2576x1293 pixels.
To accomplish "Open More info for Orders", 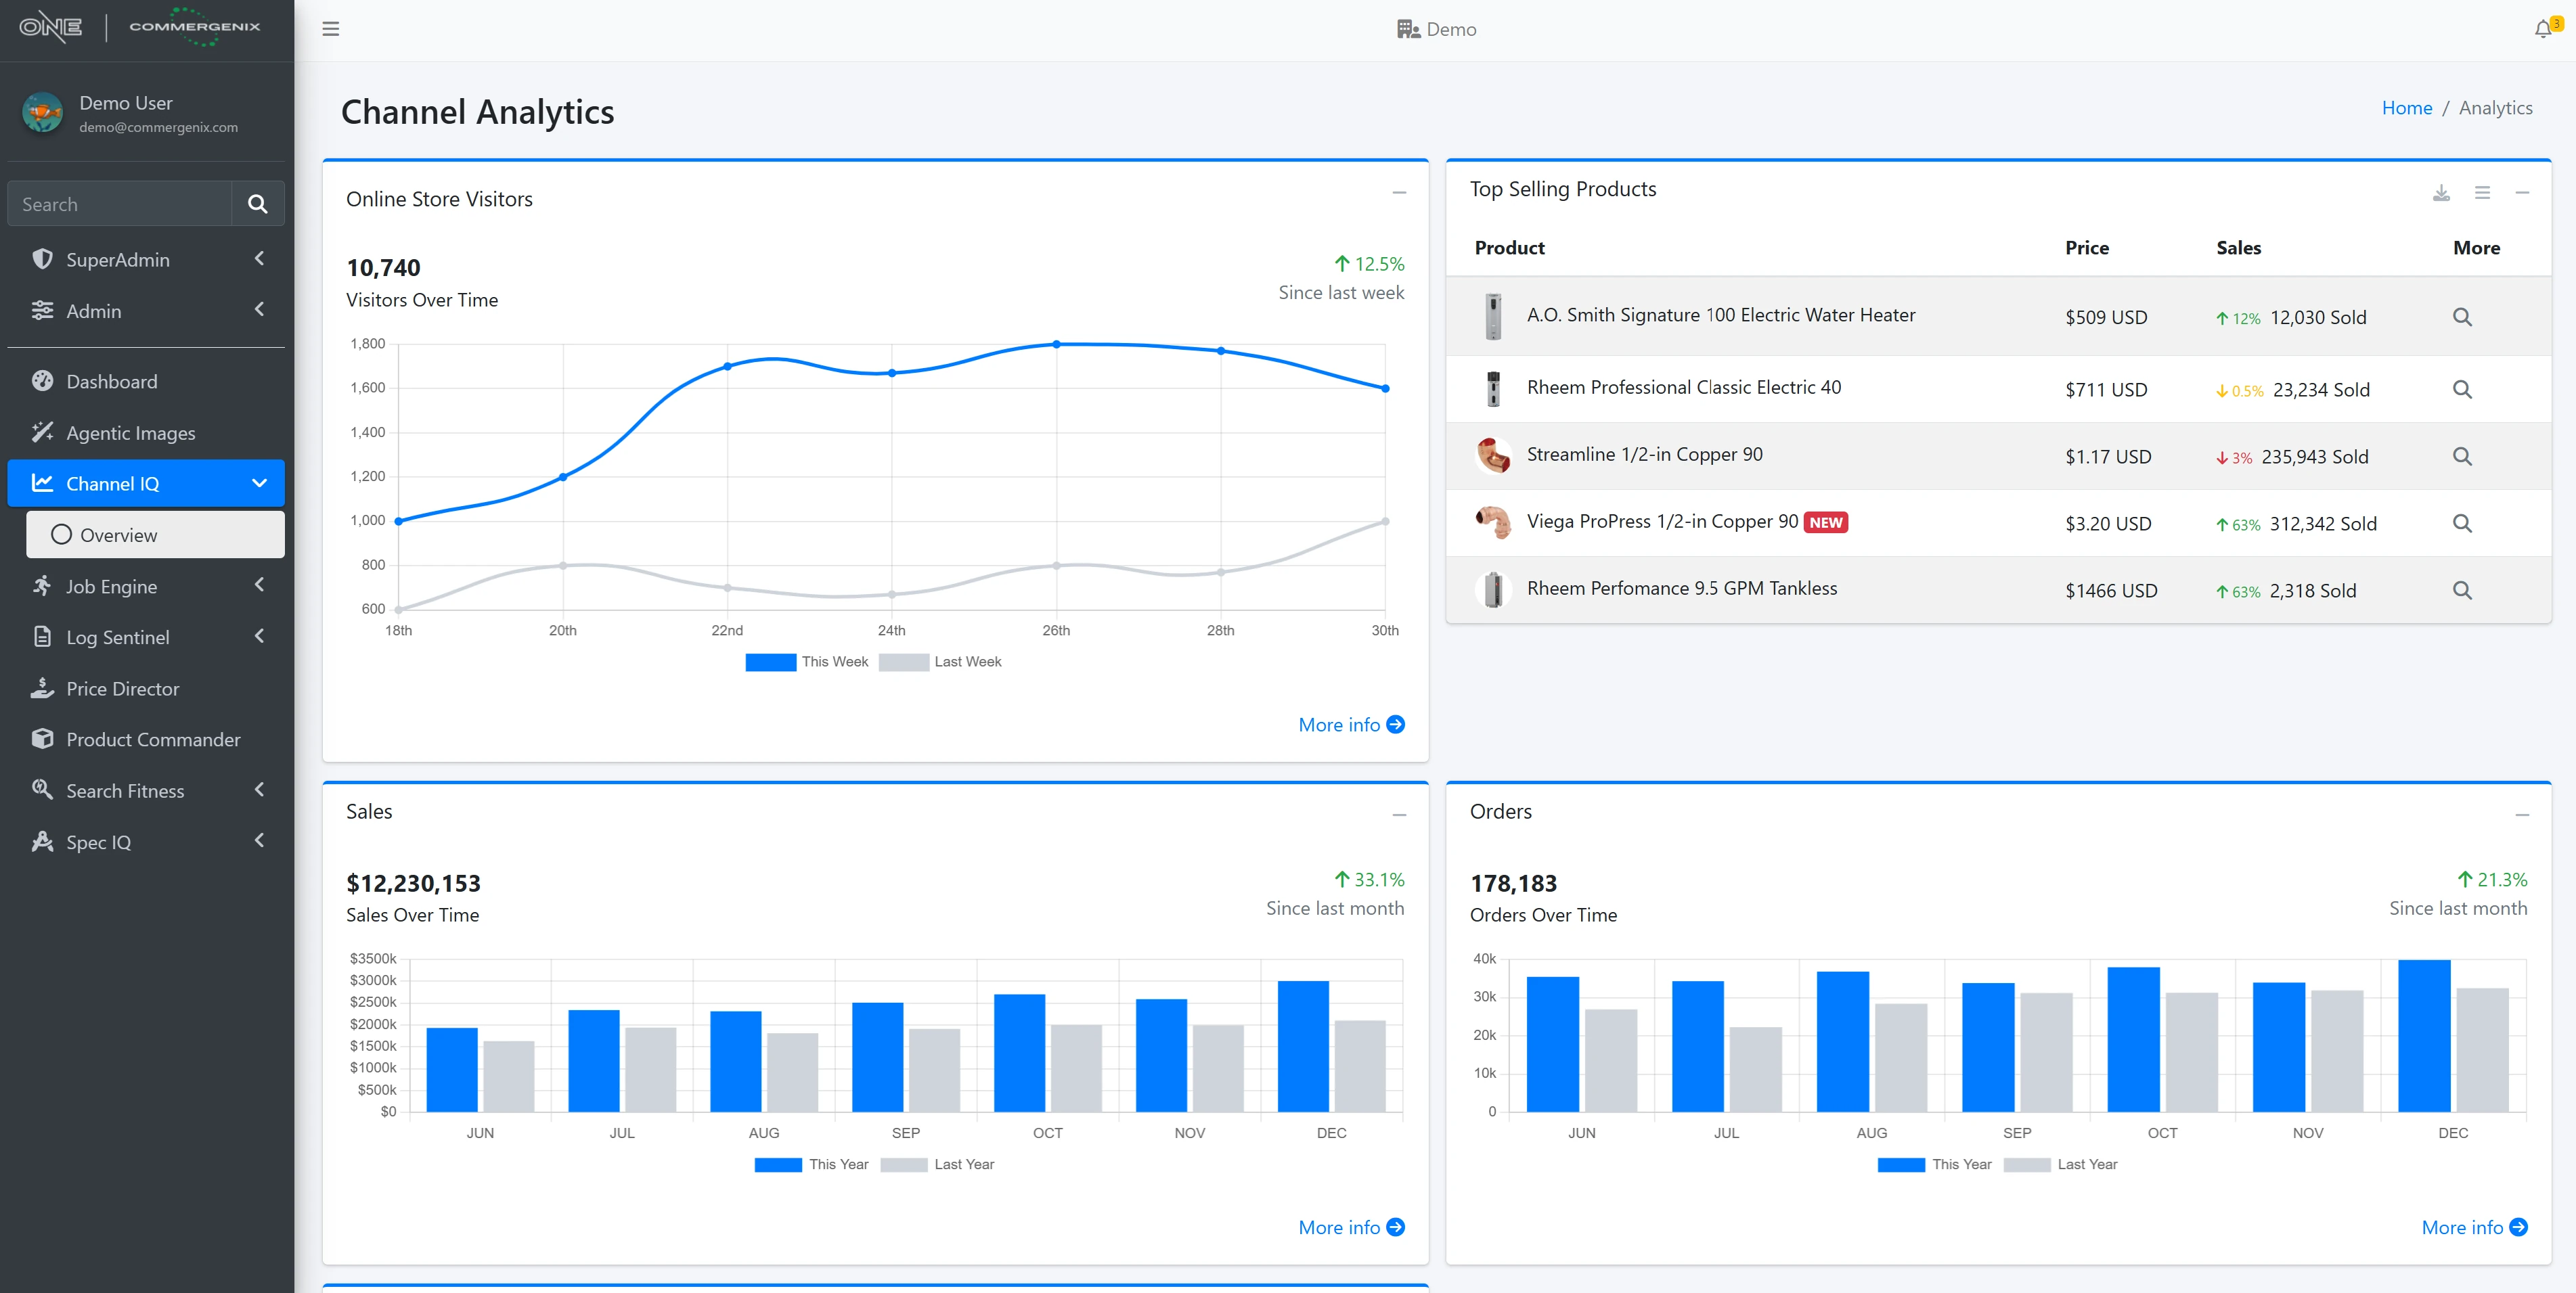I will 2474,1228.
